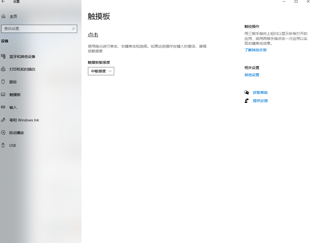
Task: Click the help chat bubble icon
Action: (247, 93)
